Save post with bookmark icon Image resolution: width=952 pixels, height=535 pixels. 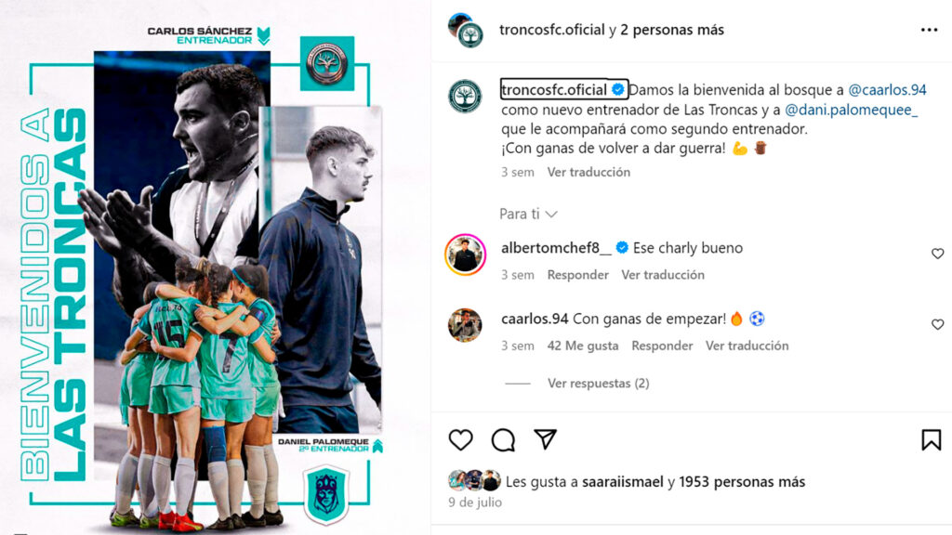(931, 439)
